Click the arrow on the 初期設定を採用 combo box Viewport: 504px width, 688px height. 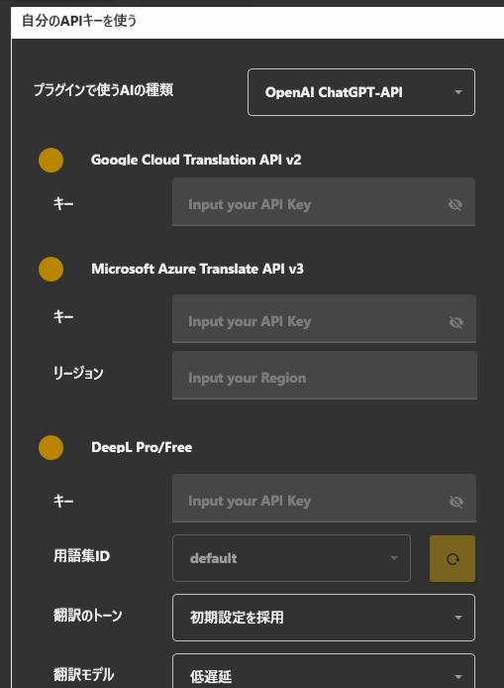[458, 618]
